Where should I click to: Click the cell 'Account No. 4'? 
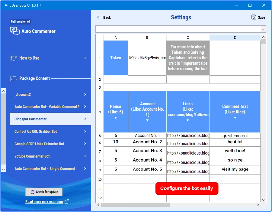click(x=147, y=160)
